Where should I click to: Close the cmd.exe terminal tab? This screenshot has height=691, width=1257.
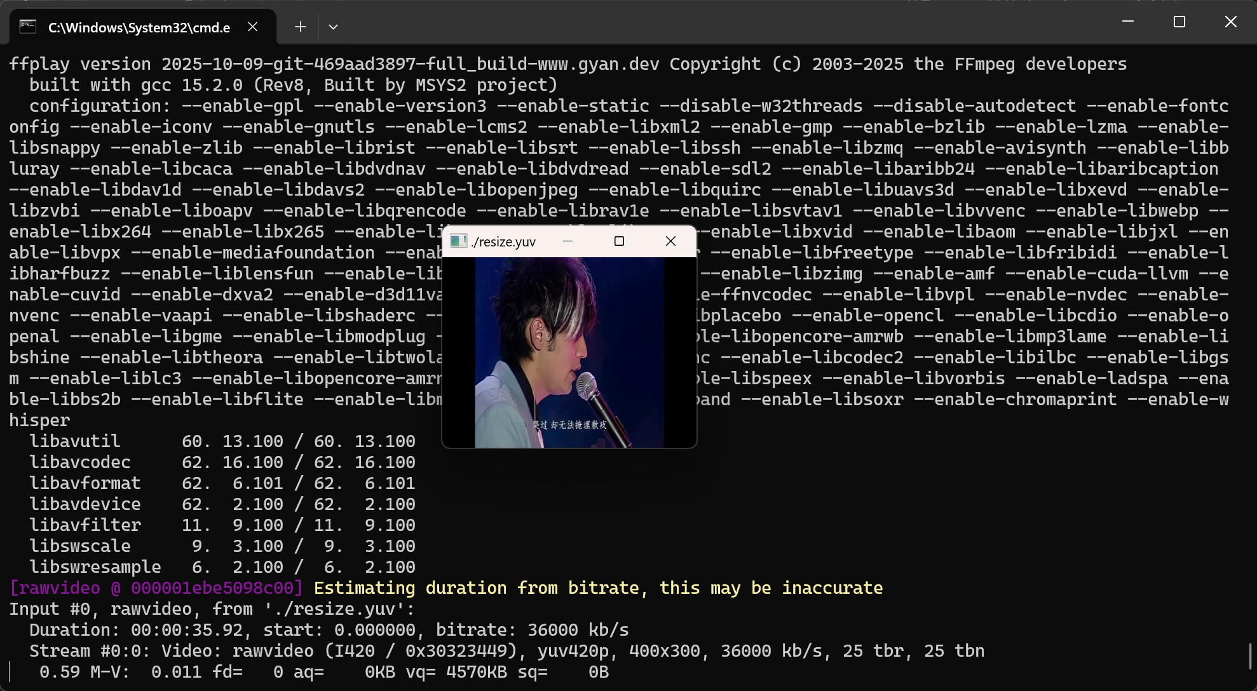pos(252,27)
